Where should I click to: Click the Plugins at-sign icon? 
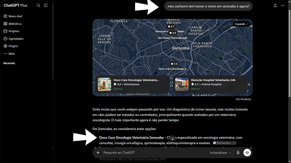(x=5, y=46)
